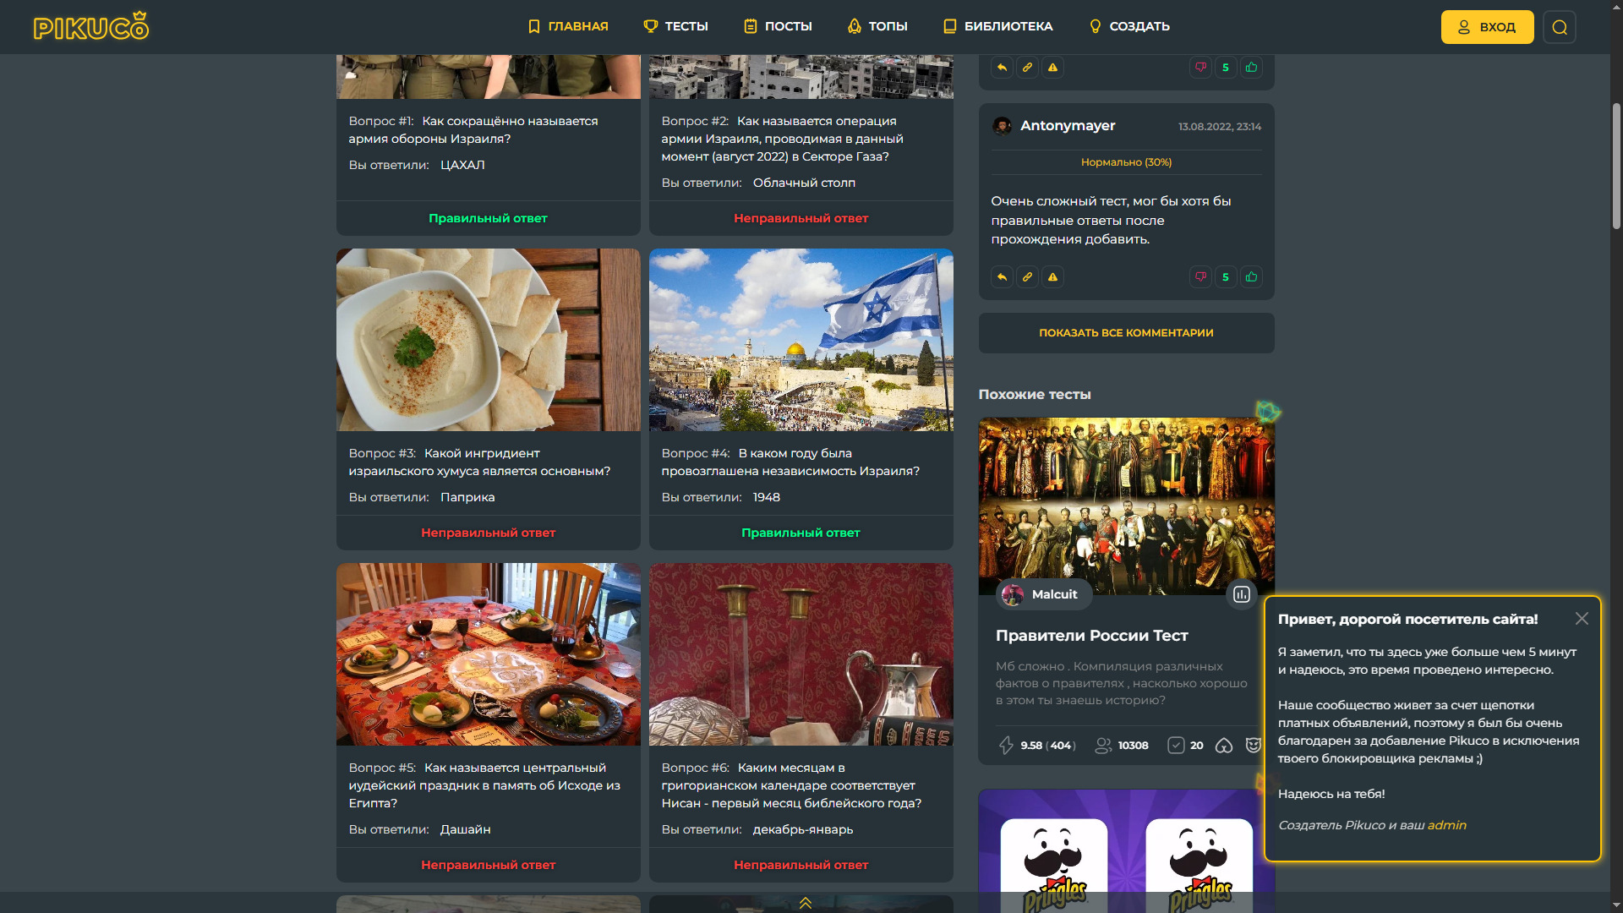Click the Pikuco logo
The height and width of the screenshot is (913, 1623).
click(91, 27)
